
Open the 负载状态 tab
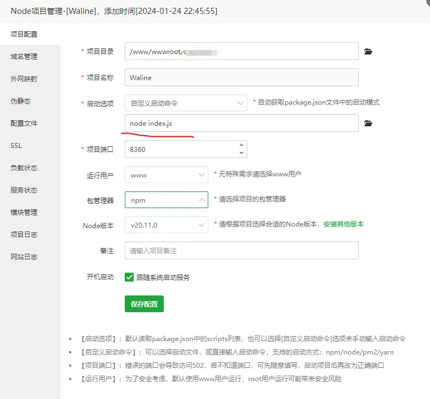[24, 168]
